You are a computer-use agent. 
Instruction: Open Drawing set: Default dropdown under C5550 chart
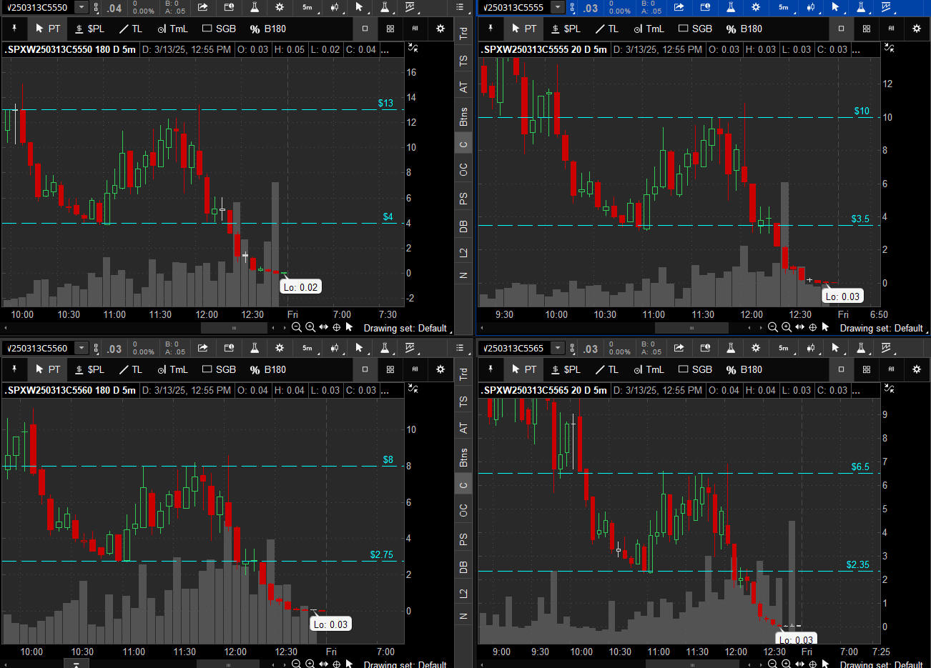408,328
